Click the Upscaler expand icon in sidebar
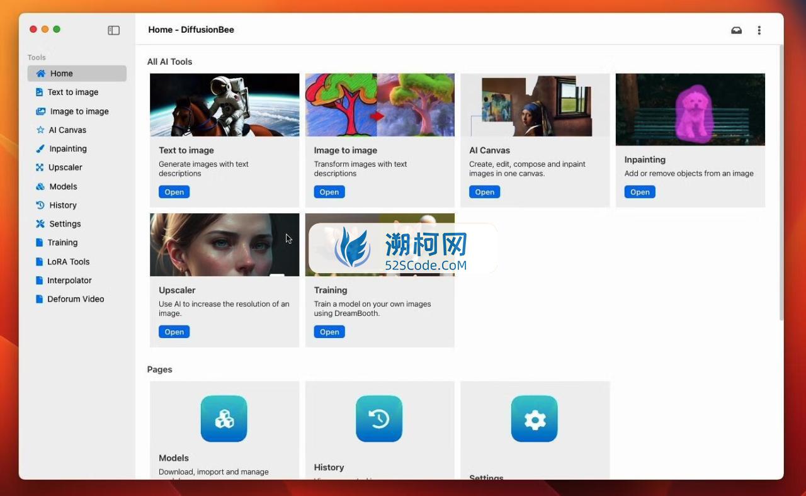 pyautogui.click(x=40, y=167)
